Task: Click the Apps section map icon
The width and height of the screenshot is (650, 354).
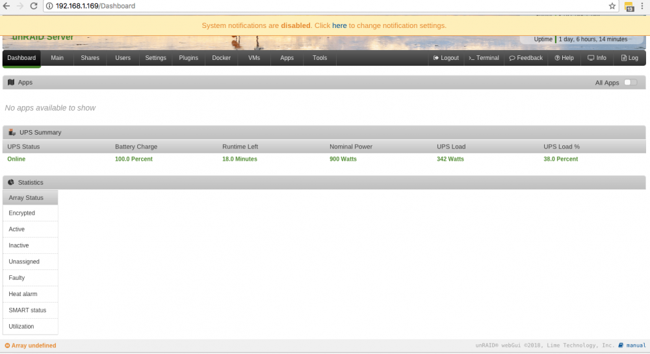Action: tap(11, 83)
